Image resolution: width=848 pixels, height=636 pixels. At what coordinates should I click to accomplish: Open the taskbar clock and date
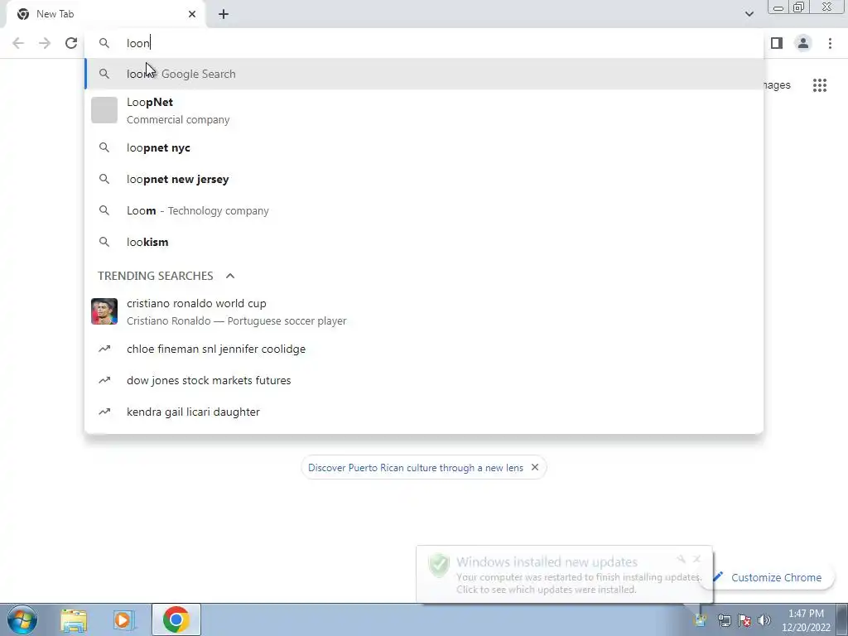[806, 620]
